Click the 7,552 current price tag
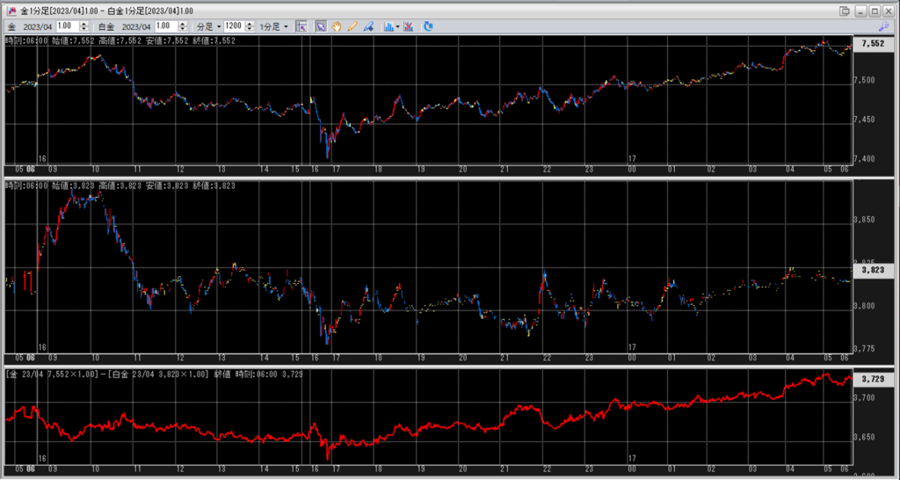 874,43
